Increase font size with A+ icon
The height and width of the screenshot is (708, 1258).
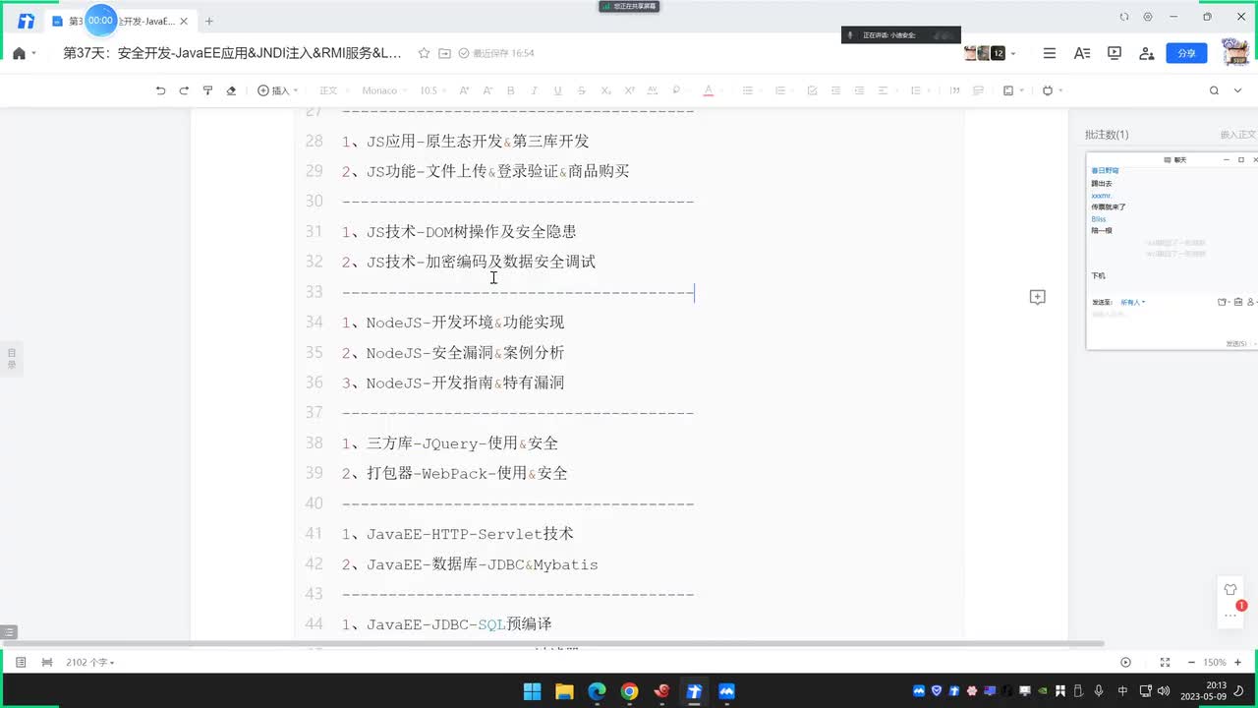pyautogui.click(x=464, y=90)
